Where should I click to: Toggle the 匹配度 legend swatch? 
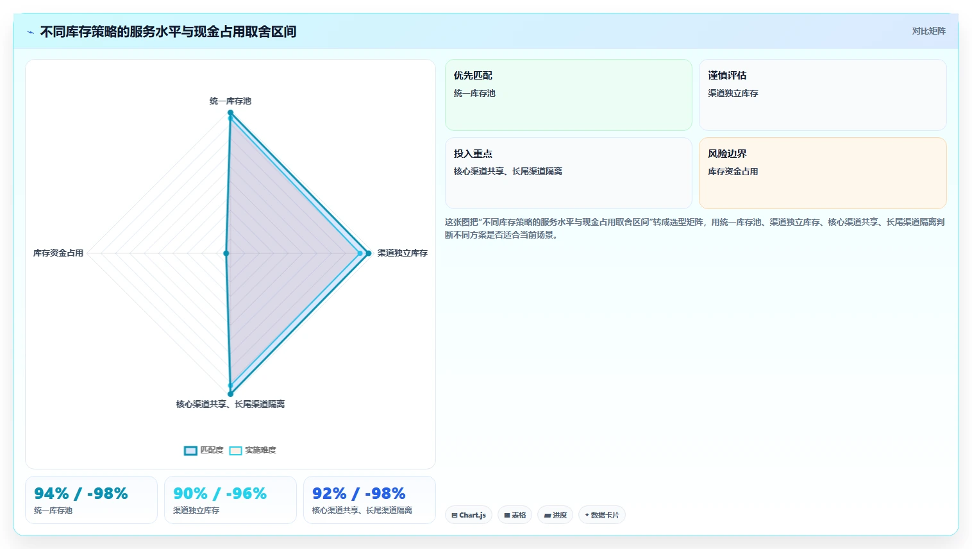pyautogui.click(x=190, y=450)
